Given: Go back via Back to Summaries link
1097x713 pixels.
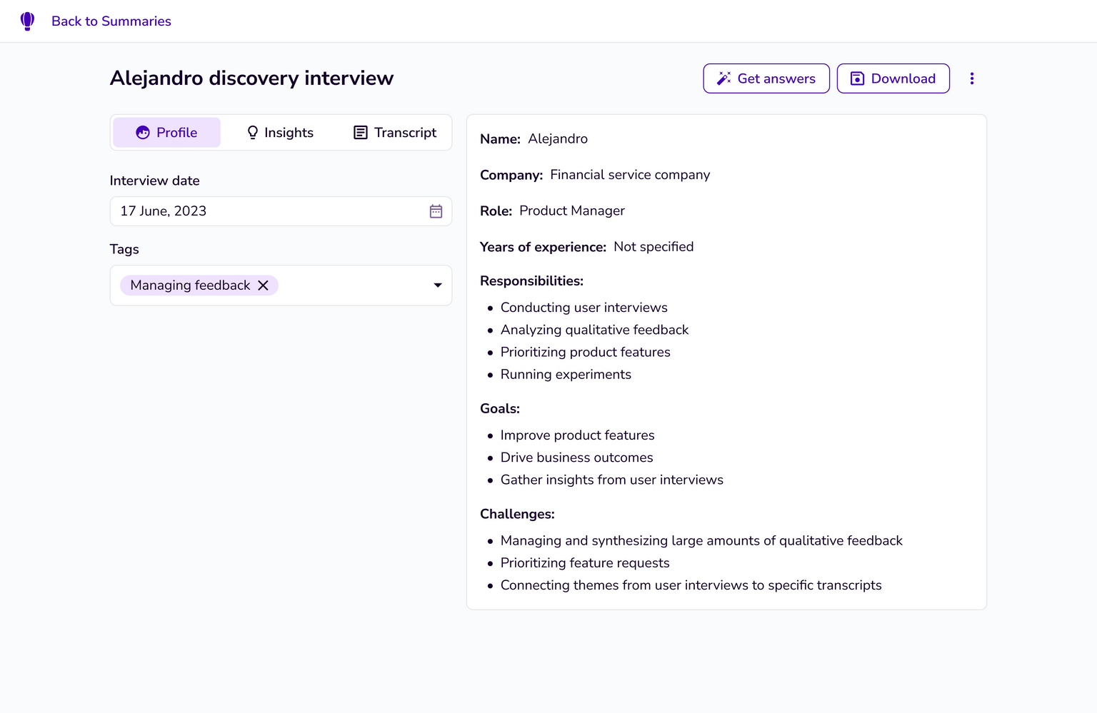Looking at the screenshot, I should [111, 21].
